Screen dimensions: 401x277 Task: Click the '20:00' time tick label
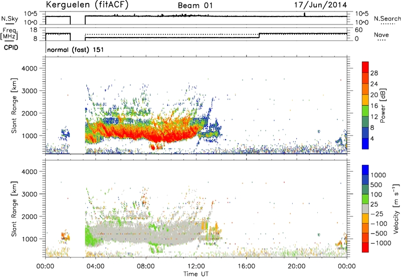pos(296,266)
